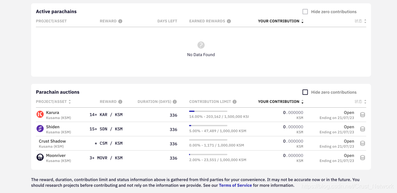
Task: Open the Moonriver project name
Action: tap(56, 156)
